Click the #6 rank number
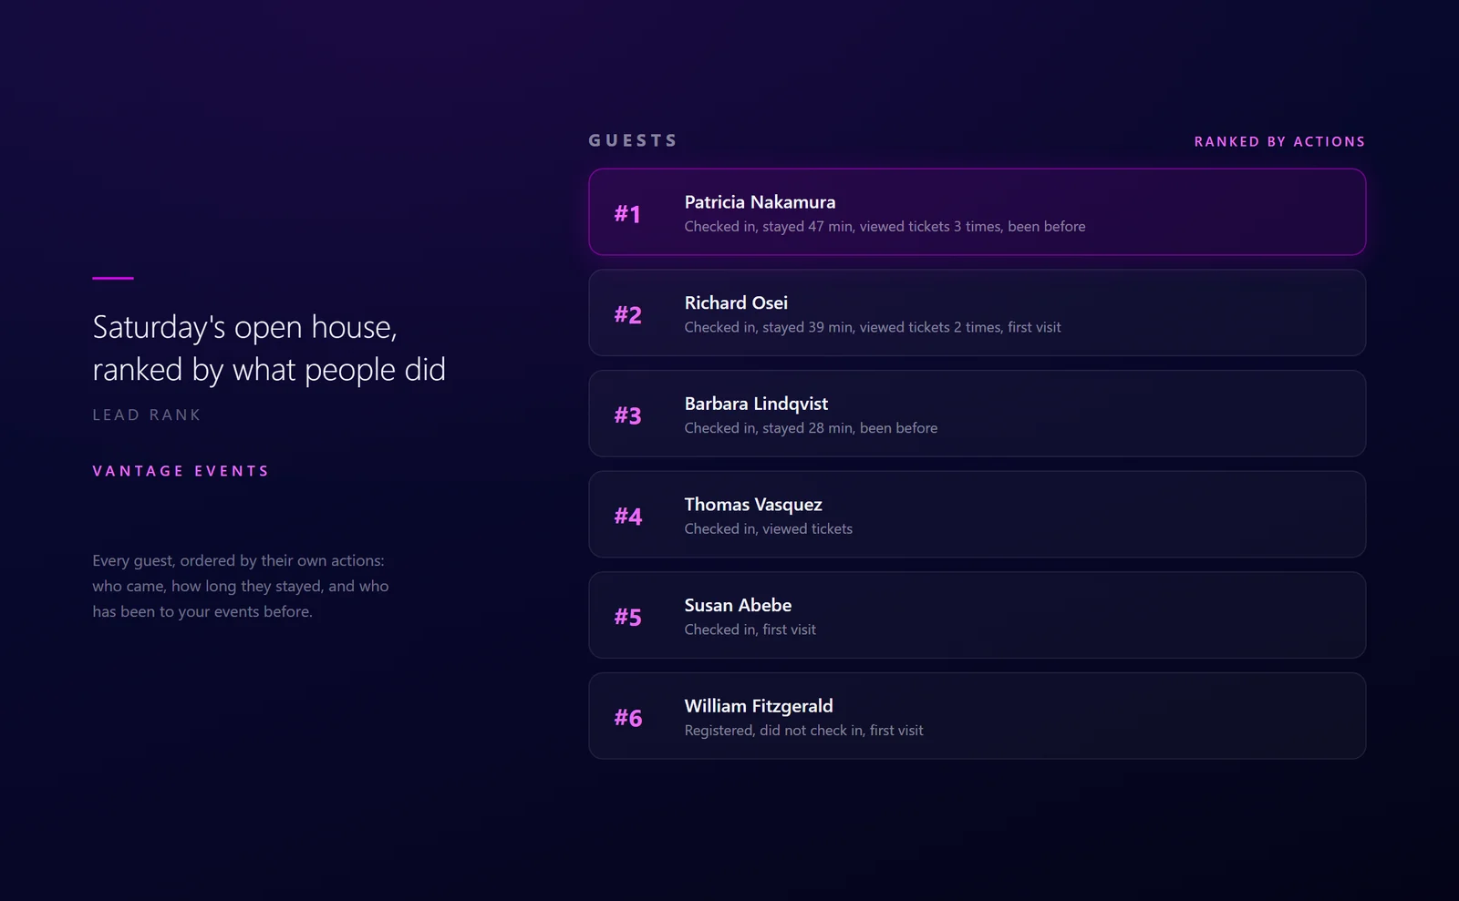Image resolution: width=1459 pixels, height=901 pixels. (x=627, y=718)
